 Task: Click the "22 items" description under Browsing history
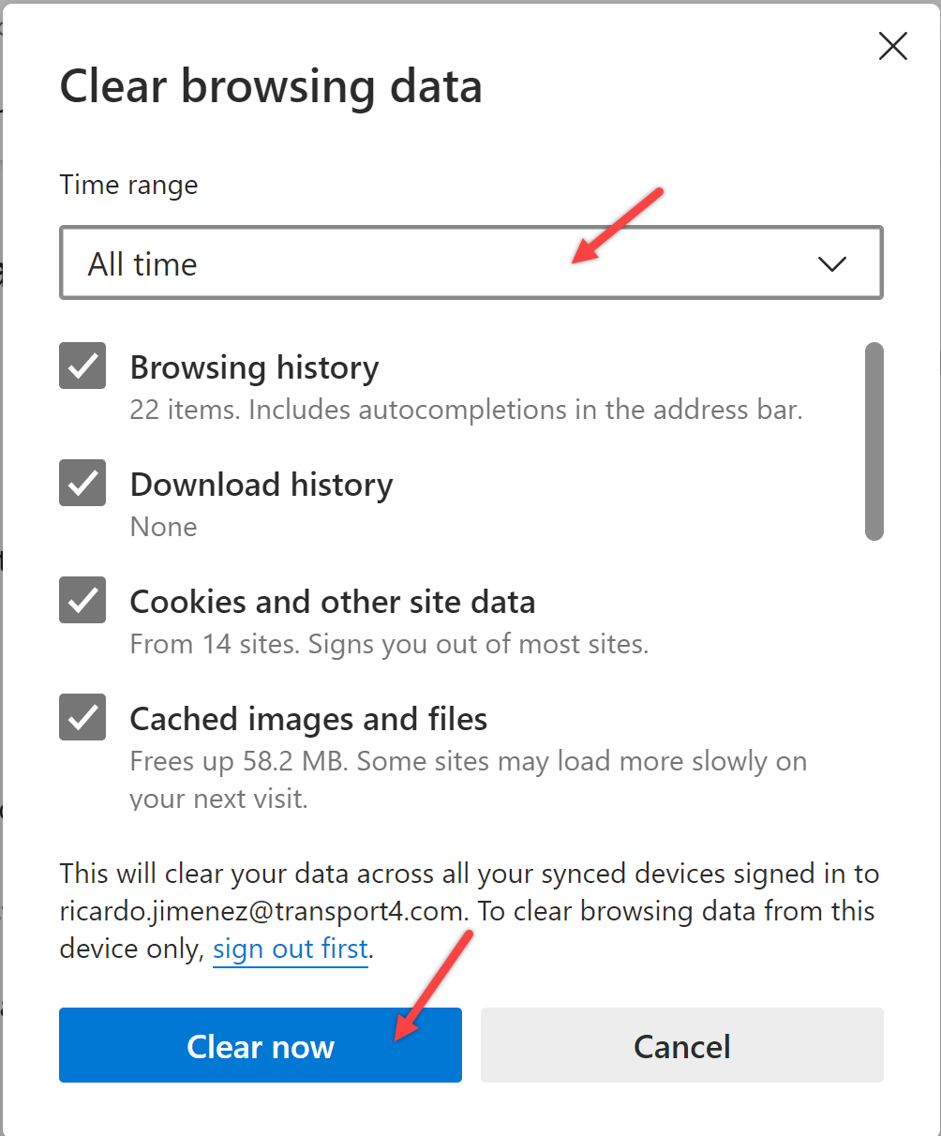pyautogui.click(x=466, y=410)
